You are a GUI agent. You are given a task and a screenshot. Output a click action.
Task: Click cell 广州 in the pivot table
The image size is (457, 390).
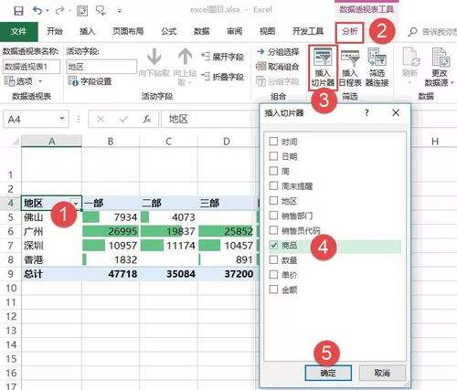tap(52, 231)
